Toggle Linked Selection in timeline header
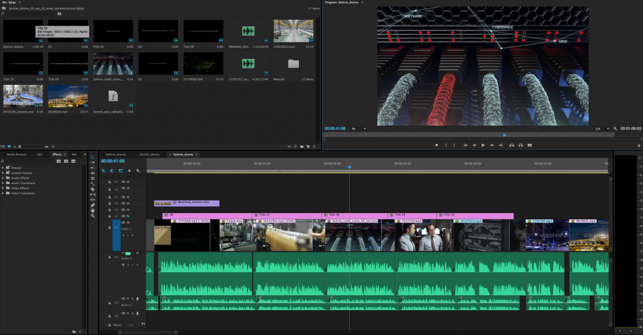 (121, 171)
